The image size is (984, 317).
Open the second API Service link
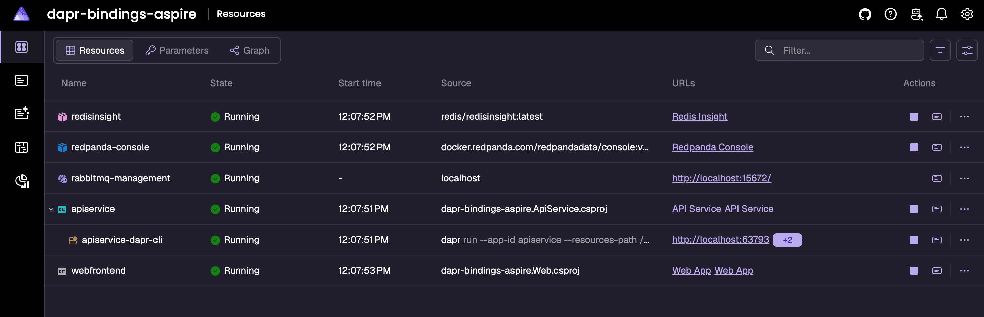pyautogui.click(x=749, y=209)
